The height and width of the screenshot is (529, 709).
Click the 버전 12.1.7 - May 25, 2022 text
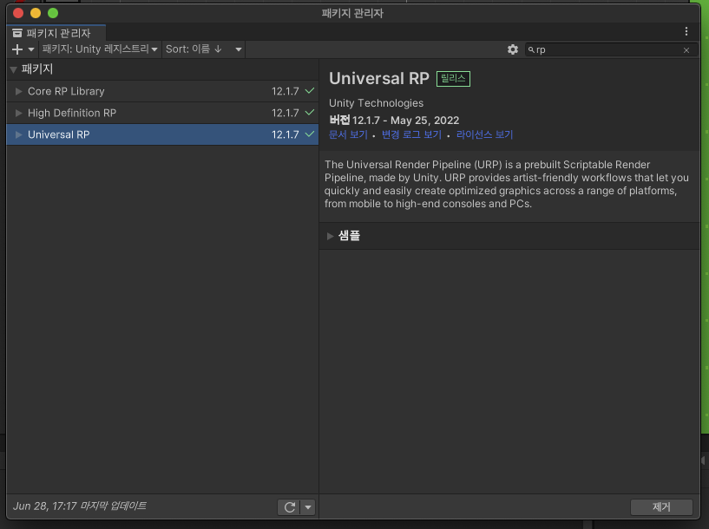[x=394, y=121]
